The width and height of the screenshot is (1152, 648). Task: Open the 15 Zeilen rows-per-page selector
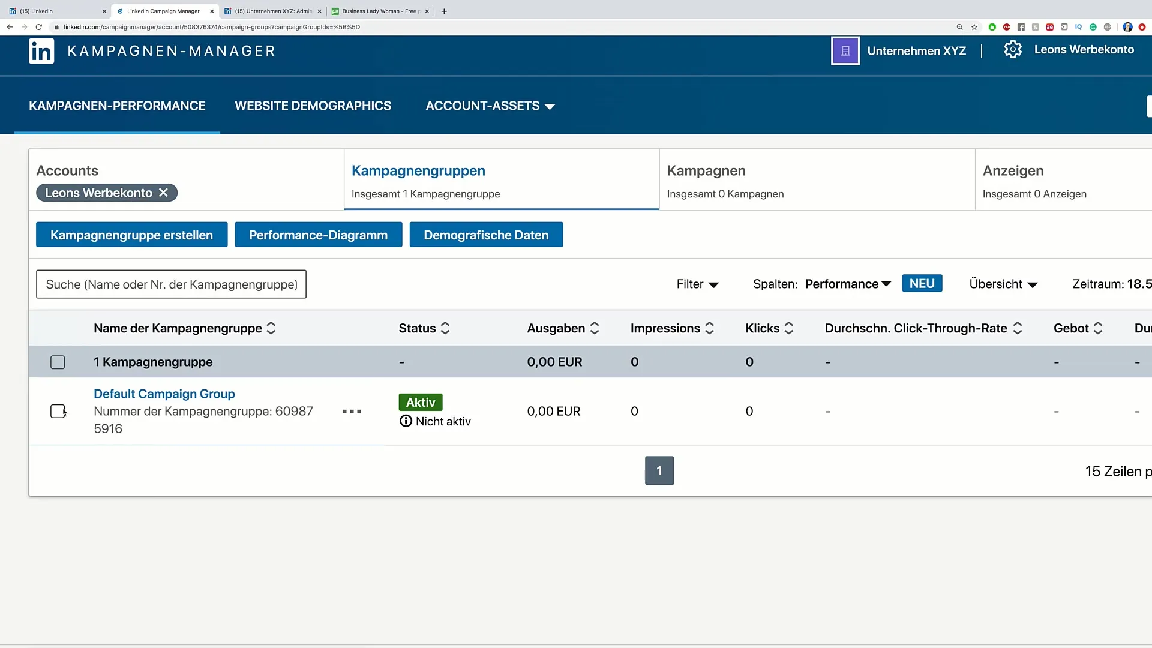pos(1118,472)
